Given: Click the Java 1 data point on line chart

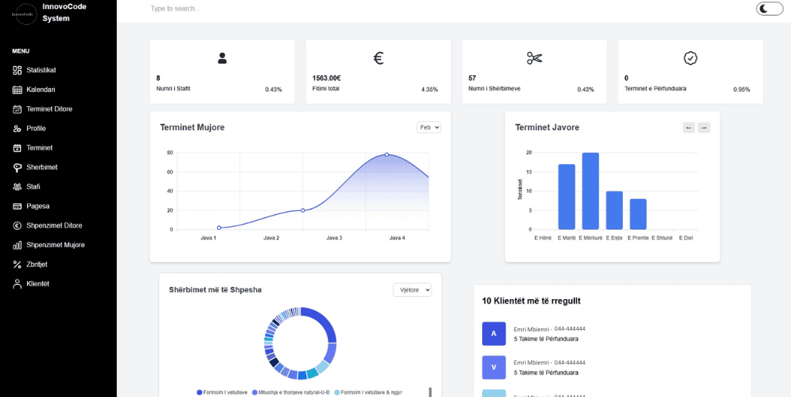Looking at the screenshot, I should pyautogui.click(x=219, y=228).
